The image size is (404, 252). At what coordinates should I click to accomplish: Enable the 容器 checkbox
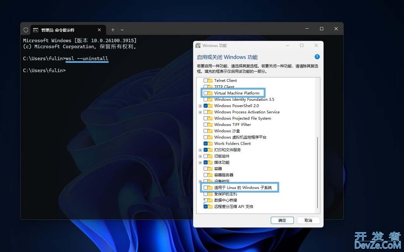pyautogui.click(x=205, y=169)
